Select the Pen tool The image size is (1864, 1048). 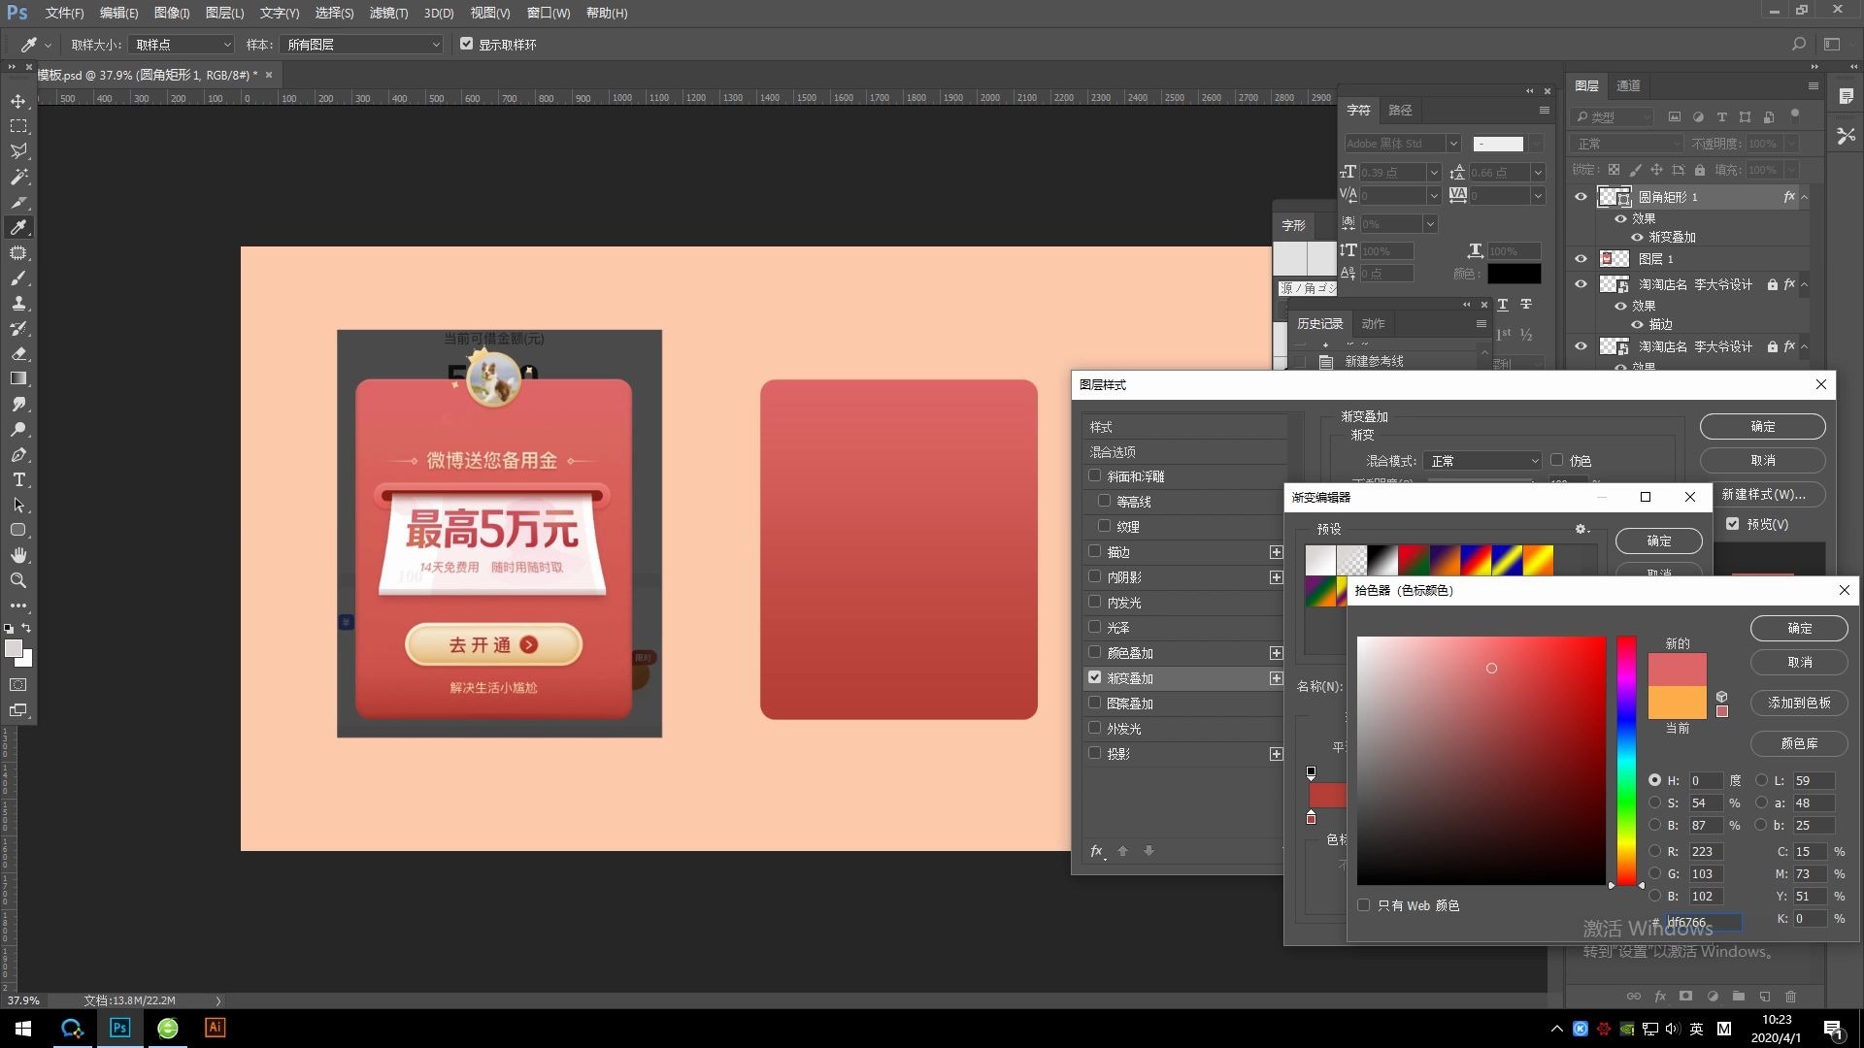18,454
